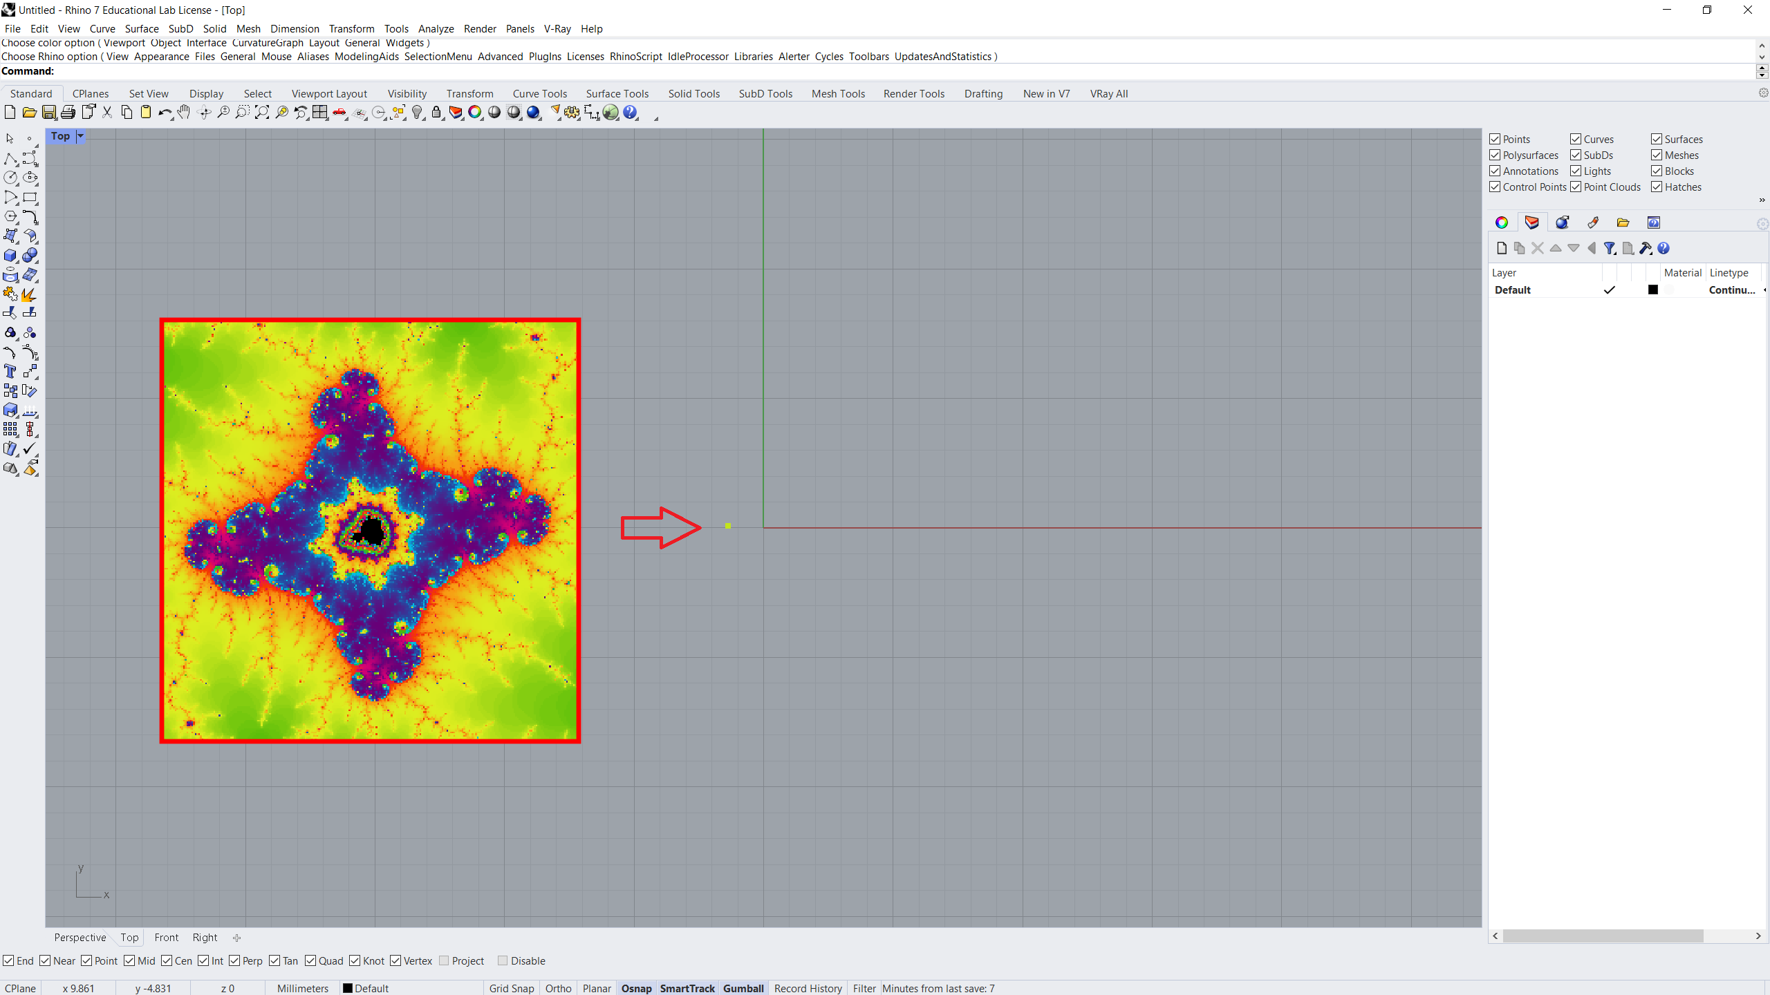Open the Top viewport title dropdown arrow
This screenshot has height=995, width=1770.
(x=80, y=136)
